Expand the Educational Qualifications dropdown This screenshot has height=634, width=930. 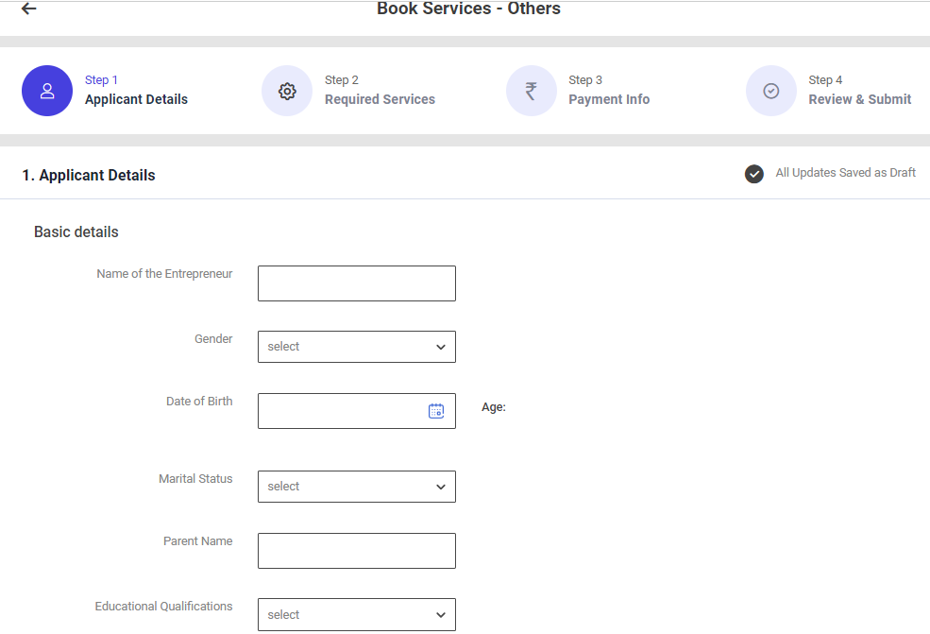356,614
